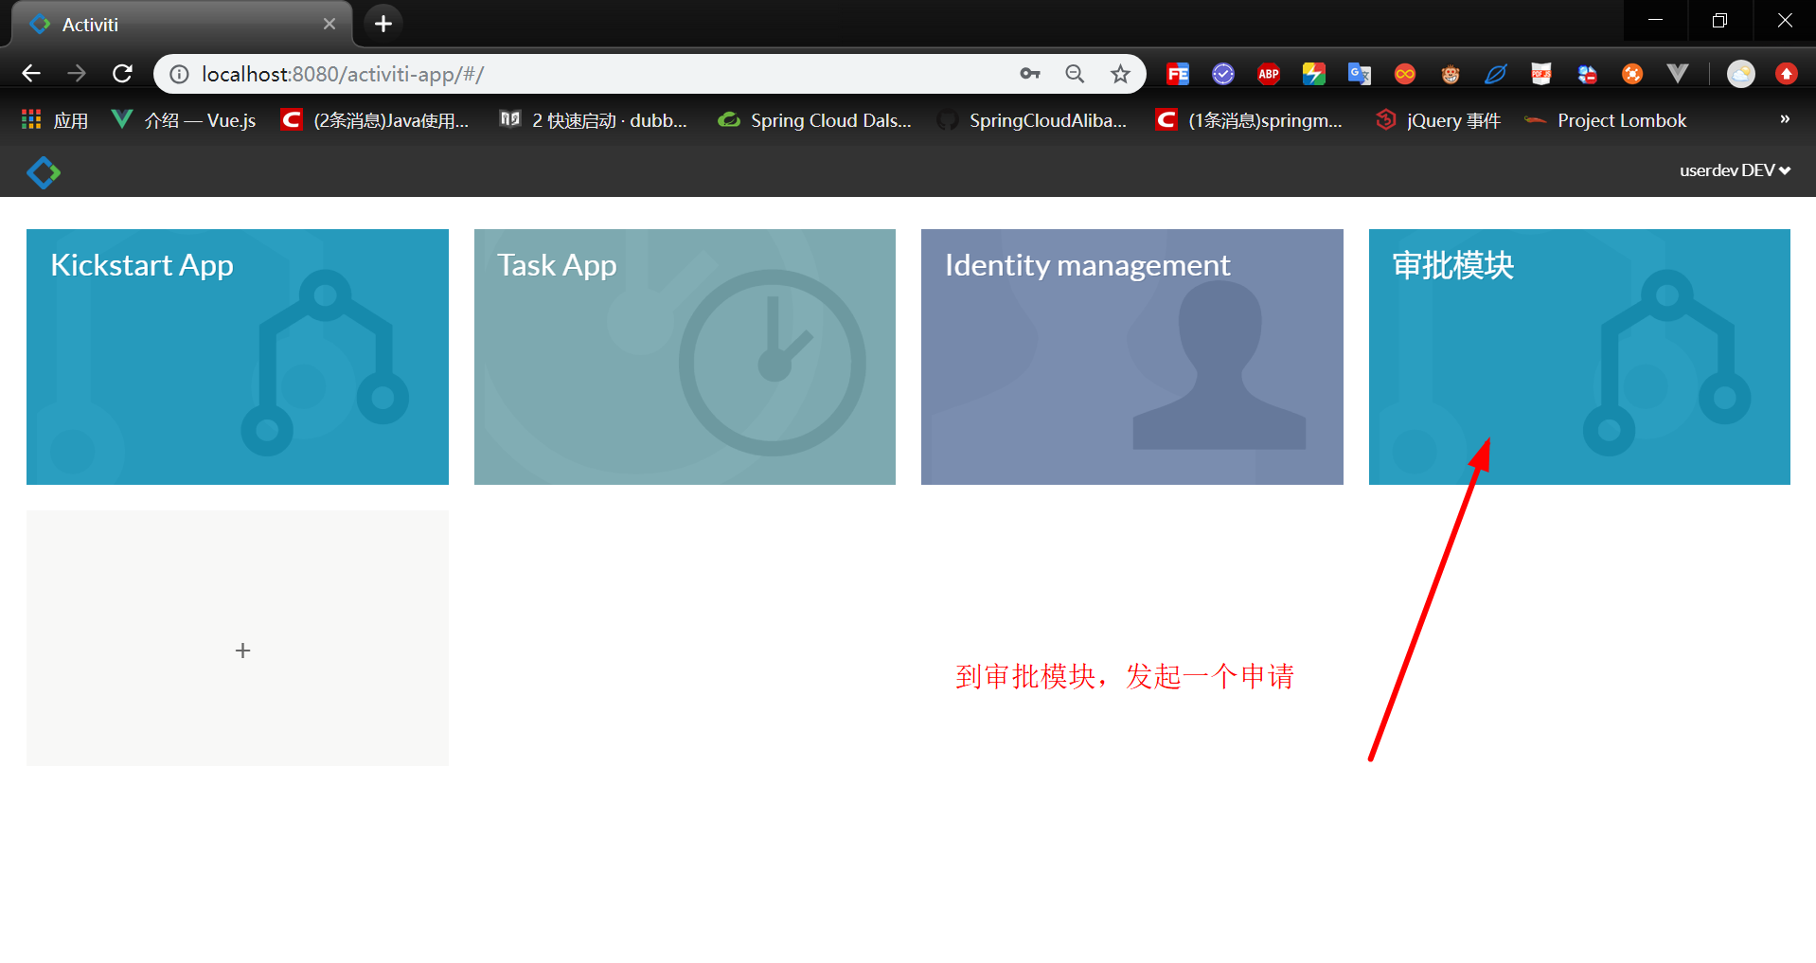Viewport: 1816px width, 963px height.
Task: Click the Activiti logo in the app header
Action: pyautogui.click(x=44, y=171)
